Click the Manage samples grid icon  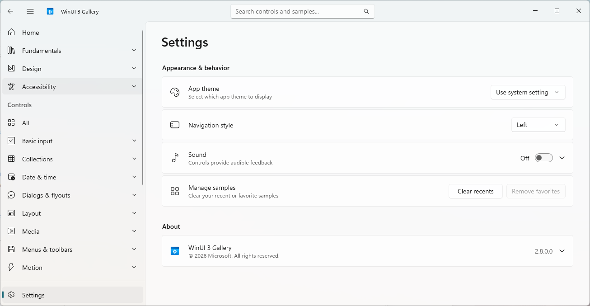[x=175, y=191]
